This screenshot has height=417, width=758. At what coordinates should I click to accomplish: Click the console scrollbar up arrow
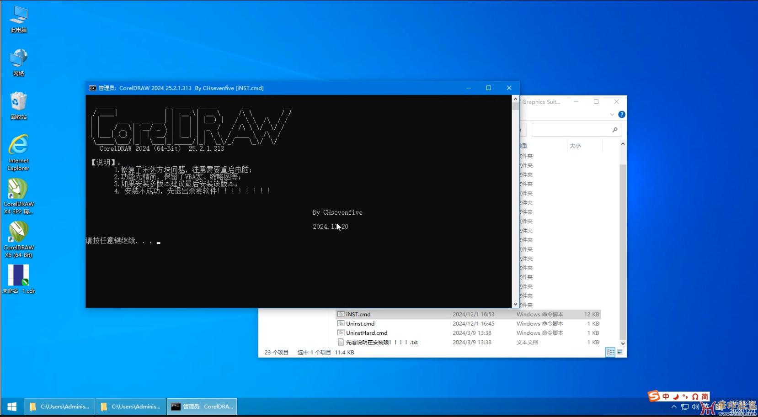pyautogui.click(x=516, y=99)
